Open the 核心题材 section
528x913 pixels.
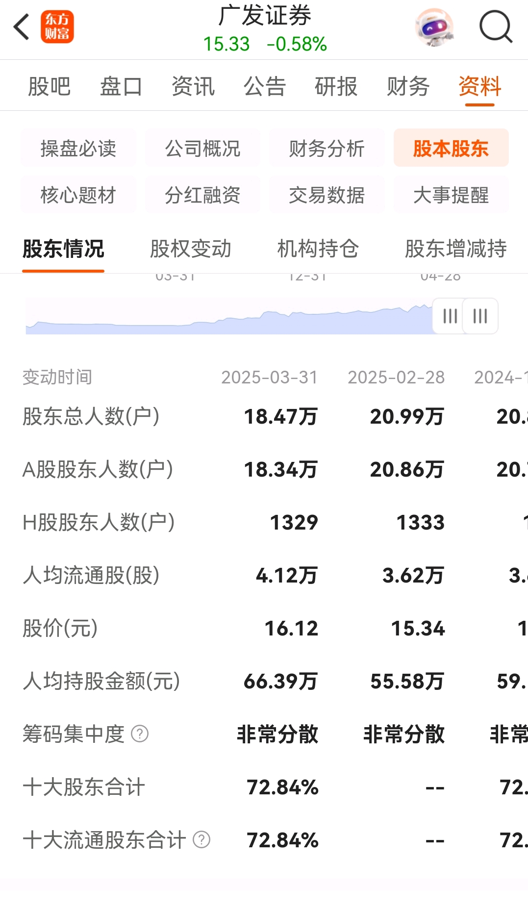point(78,195)
